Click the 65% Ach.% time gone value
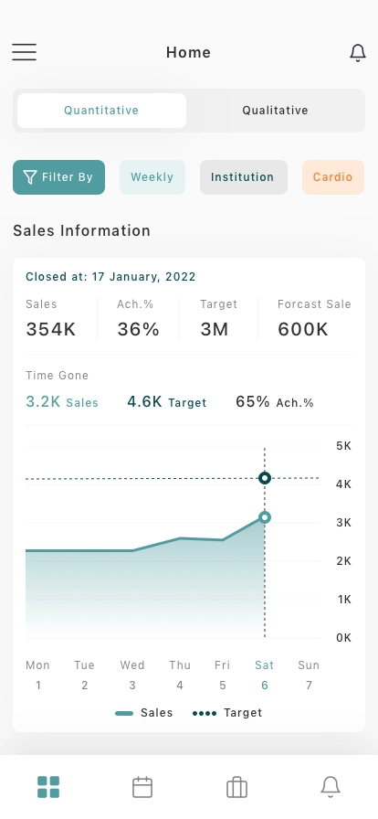The width and height of the screenshot is (378, 819). click(275, 401)
